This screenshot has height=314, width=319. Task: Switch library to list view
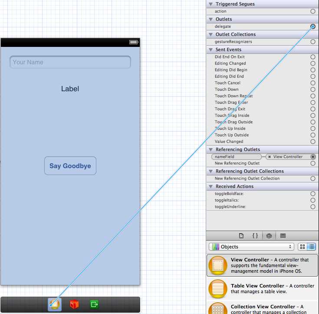pos(311,247)
